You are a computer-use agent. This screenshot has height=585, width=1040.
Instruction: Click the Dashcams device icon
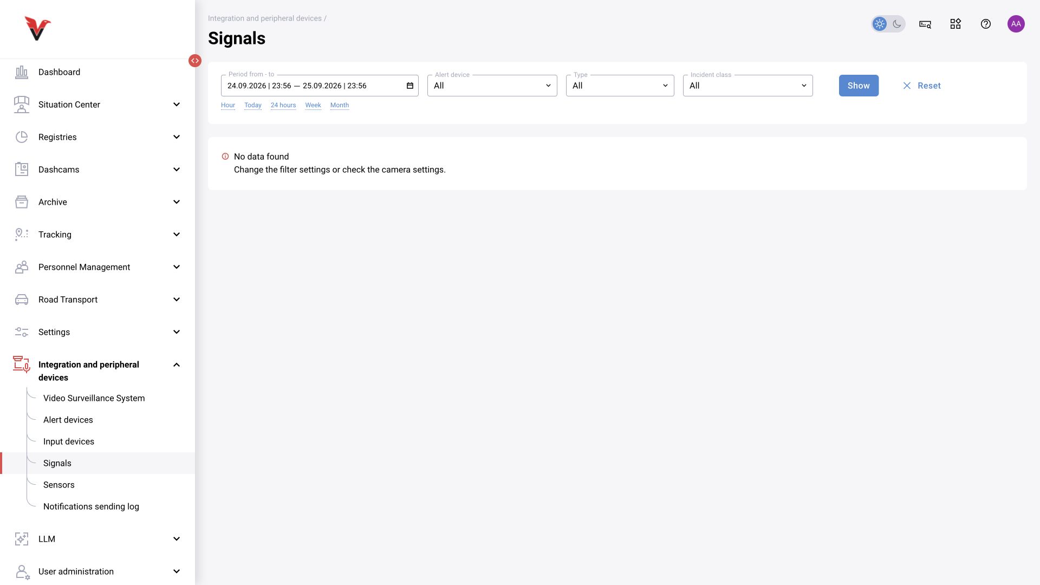(x=22, y=170)
